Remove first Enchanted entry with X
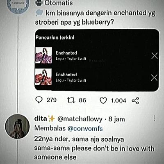The height and width of the screenshot is (164, 164). click(x=155, y=56)
